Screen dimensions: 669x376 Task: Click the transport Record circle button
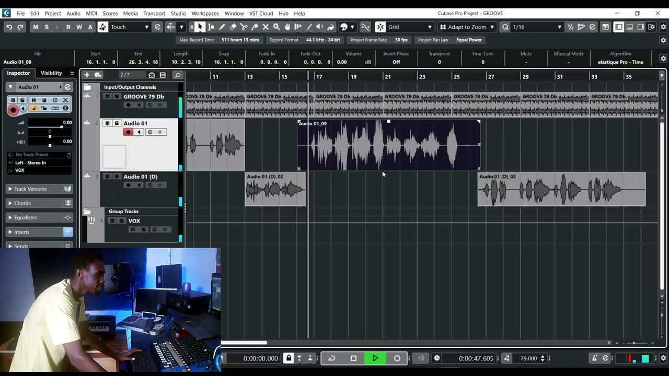(x=397, y=358)
